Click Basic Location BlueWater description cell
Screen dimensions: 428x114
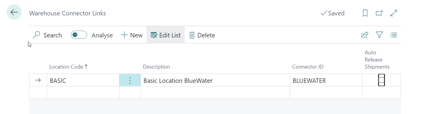point(215,80)
